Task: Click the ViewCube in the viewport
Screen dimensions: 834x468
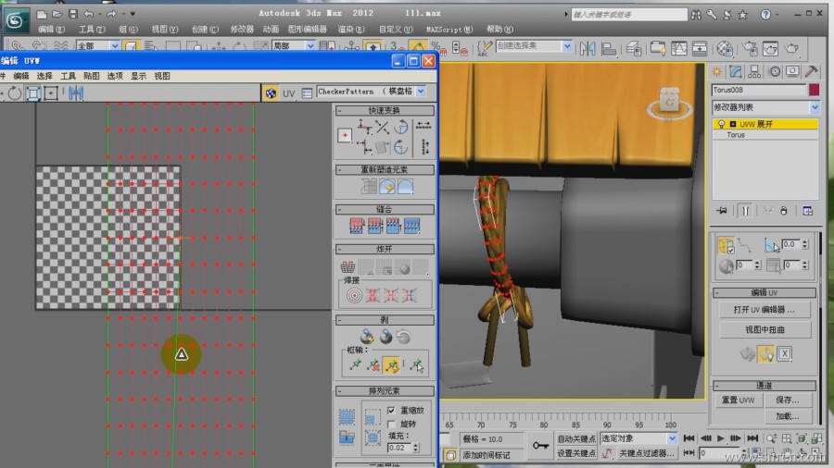Action: click(670, 101)
